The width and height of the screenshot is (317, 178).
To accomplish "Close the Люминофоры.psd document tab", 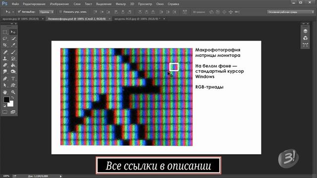I will coord(109,19).
